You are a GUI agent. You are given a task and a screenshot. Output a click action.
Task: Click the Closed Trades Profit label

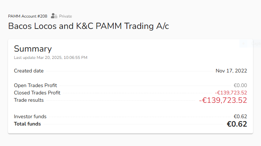coord(37,93)
